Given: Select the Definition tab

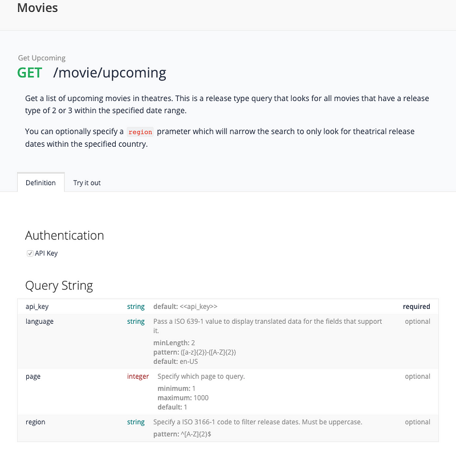Looking at the screenshot, I should pos(40,183).
